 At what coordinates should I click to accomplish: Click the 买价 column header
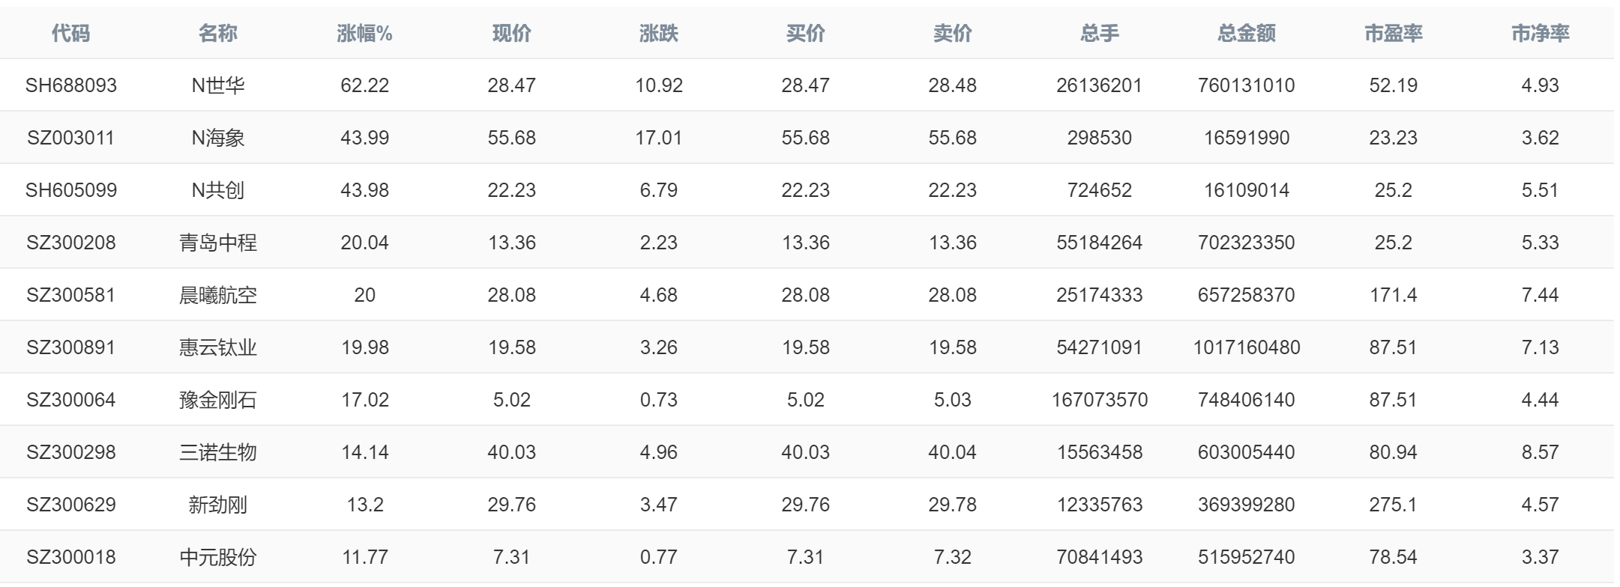coord(805,33)
